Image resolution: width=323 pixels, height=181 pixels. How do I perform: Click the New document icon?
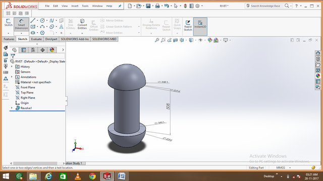click(130, 6)
